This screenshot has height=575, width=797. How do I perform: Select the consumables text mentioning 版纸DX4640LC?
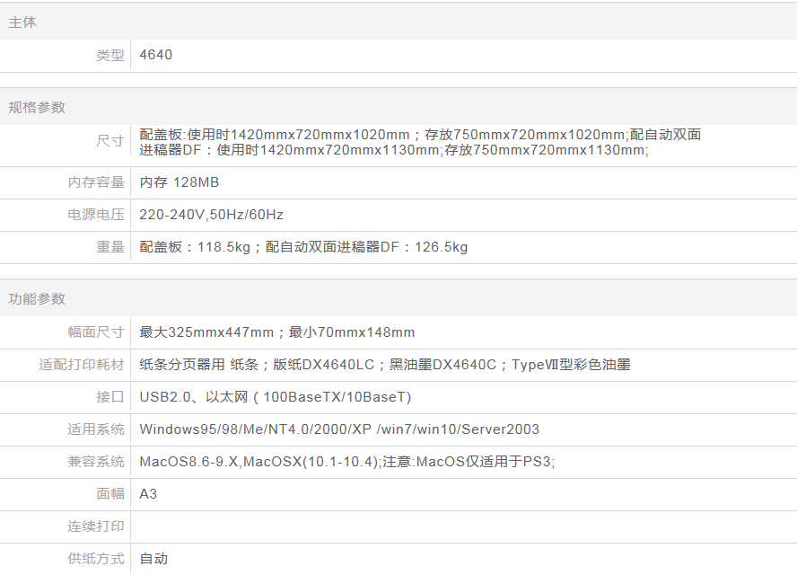pos(385,365)
